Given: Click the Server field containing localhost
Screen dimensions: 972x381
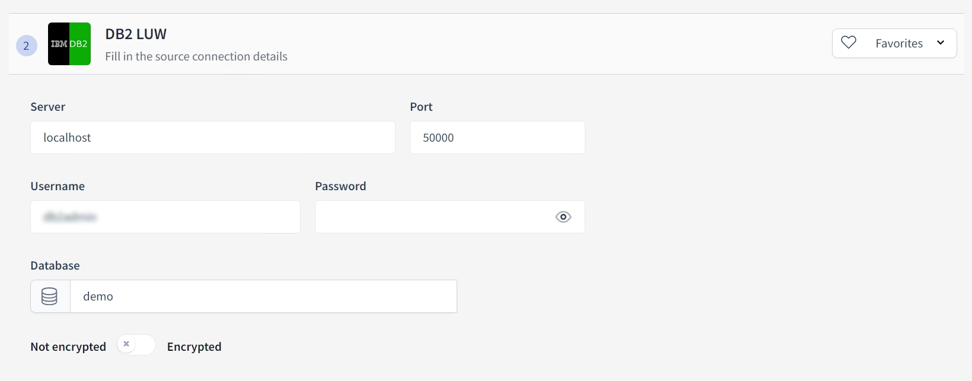Looking at the screenshot, I should click(212, 137).
